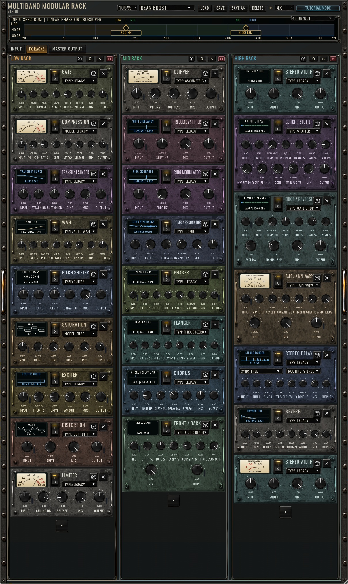Click the DELETE preset button
The width and height of the screenshot is (348, 584).
[x=258, y=8]
